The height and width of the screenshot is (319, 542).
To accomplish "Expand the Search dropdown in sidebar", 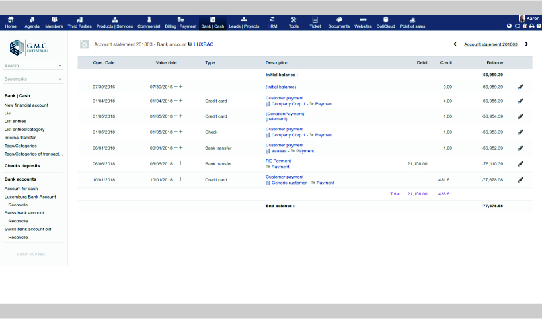I will tap(59, 66).
